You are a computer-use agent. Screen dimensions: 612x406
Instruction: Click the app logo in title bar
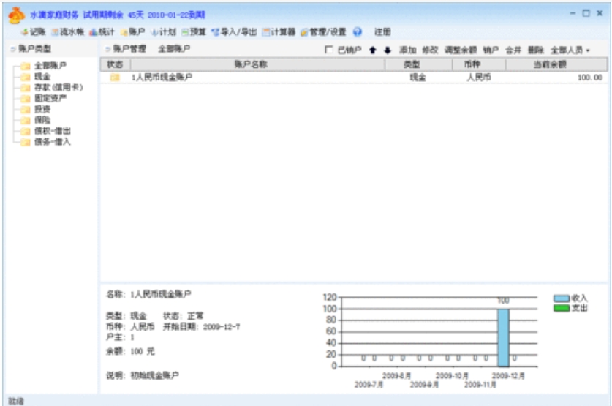coord(16,15)
